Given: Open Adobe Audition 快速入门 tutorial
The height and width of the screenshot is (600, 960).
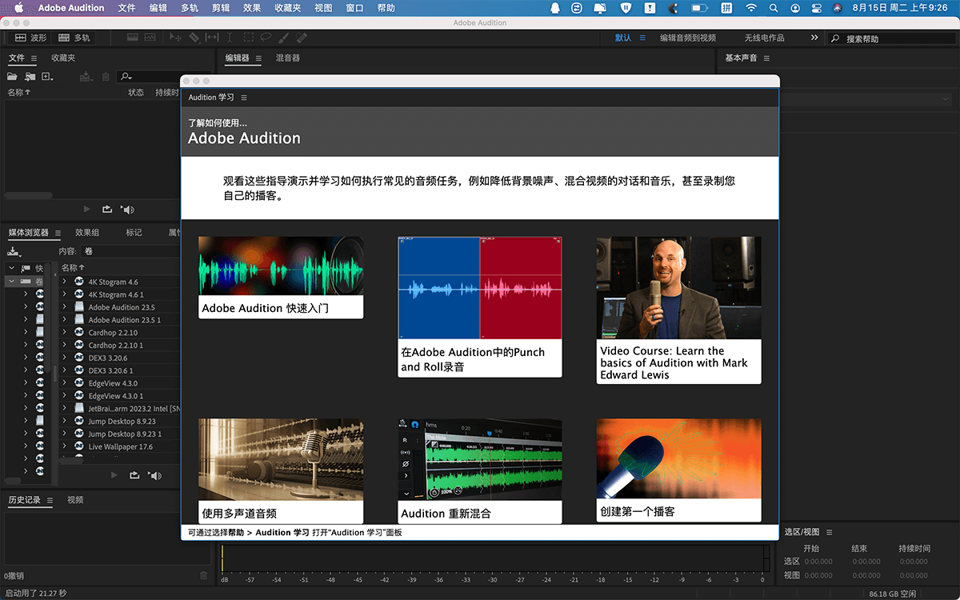Looking at the screenshot, I should pos(281,278).
